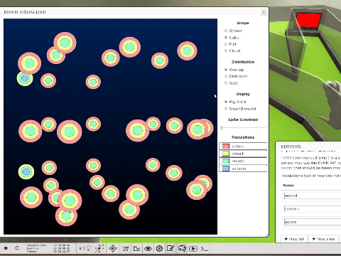Toggle the editors pencil-and-paper icon
The image size is (341, 256).
click(x=170, y=248)
